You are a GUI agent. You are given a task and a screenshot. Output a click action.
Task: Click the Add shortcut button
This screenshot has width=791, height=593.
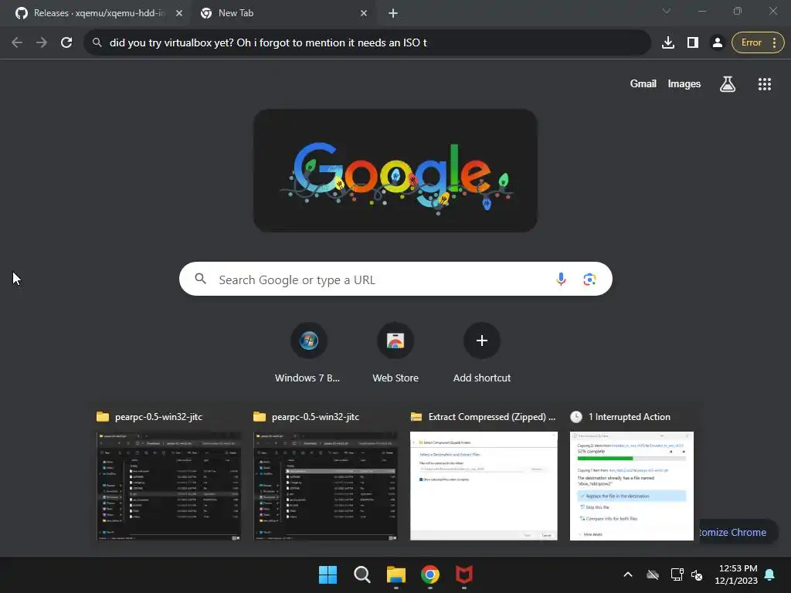pos(482,354)
